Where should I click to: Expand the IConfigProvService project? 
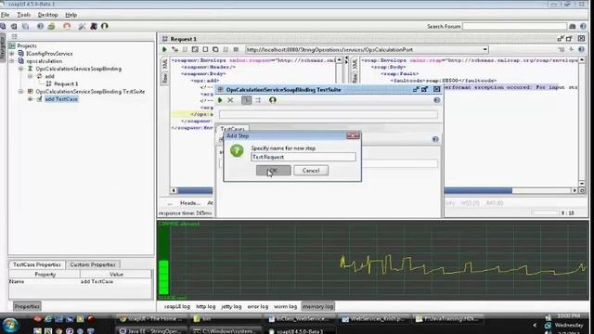12,54
